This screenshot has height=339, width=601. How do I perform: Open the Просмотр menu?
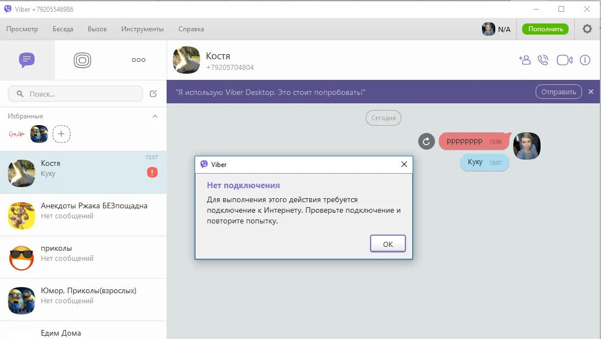(x=22, y=29)
